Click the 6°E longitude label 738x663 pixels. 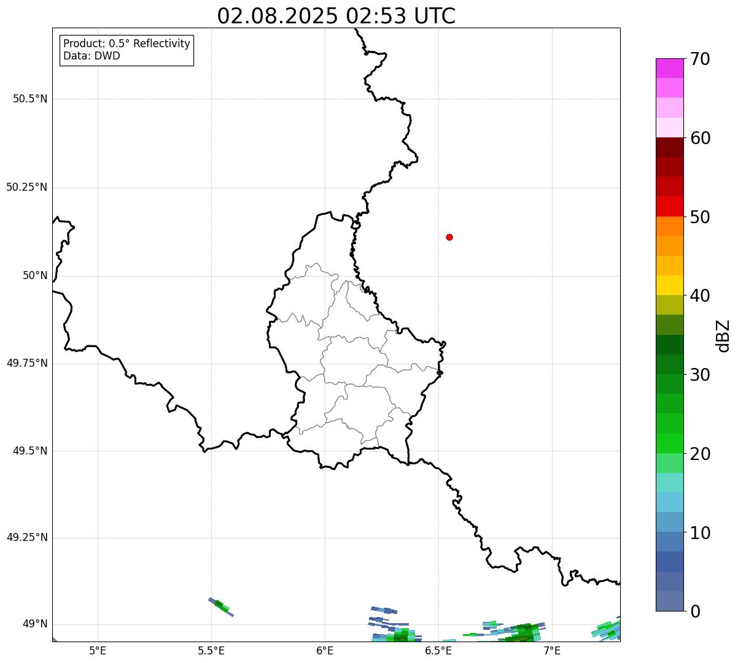[x=325, y=650]
